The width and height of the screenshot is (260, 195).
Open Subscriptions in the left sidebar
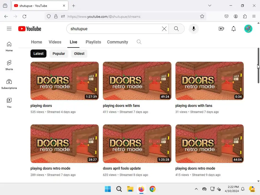point(9,84)
